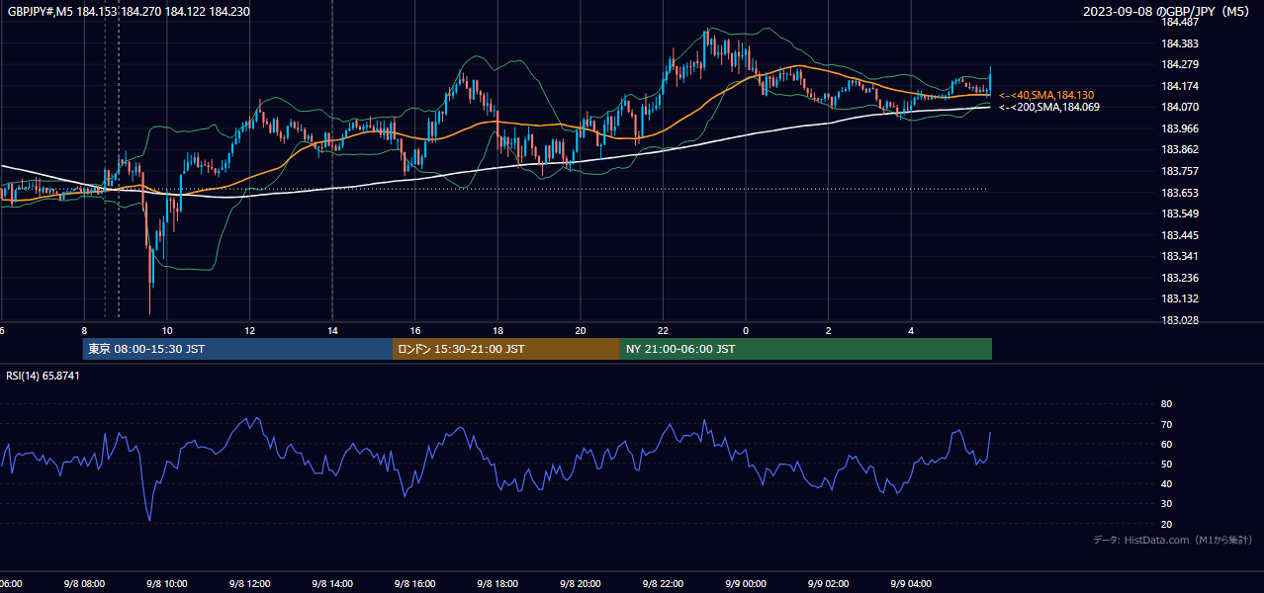Click hour tick '16' below the price chart
The width and height of the screenshot is (1264, 593).
[x=415, y=330]
